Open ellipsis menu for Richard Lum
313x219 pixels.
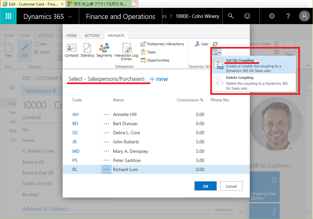pyautogui.click(x=106, y=169)
